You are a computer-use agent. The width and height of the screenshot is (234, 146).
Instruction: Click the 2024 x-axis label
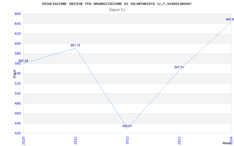point(231,140)
